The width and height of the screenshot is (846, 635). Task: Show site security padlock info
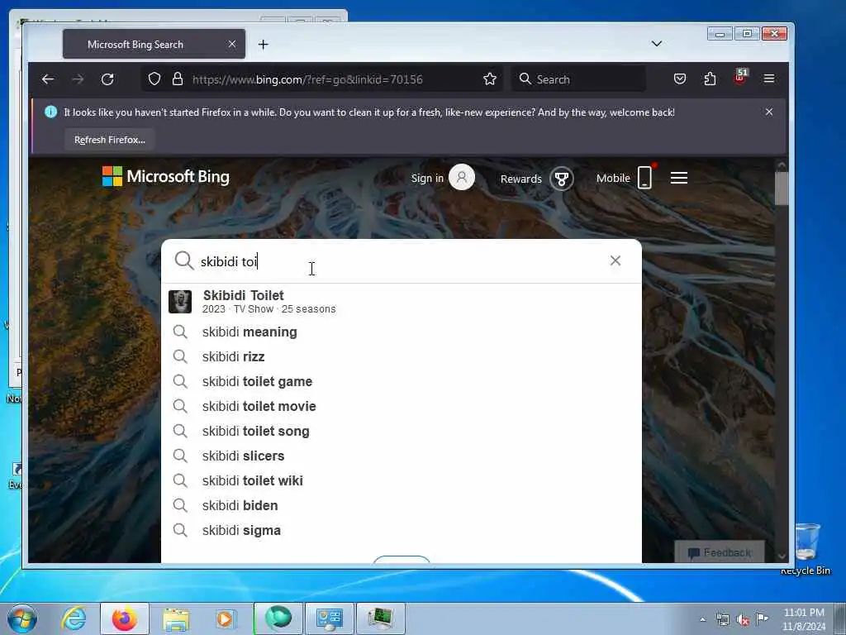pos(177,79)
